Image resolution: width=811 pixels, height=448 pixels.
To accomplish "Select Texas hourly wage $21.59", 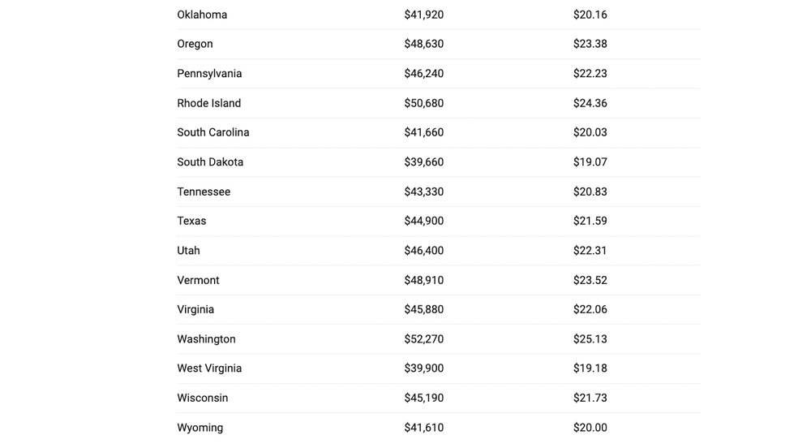I will click(590, 221).
